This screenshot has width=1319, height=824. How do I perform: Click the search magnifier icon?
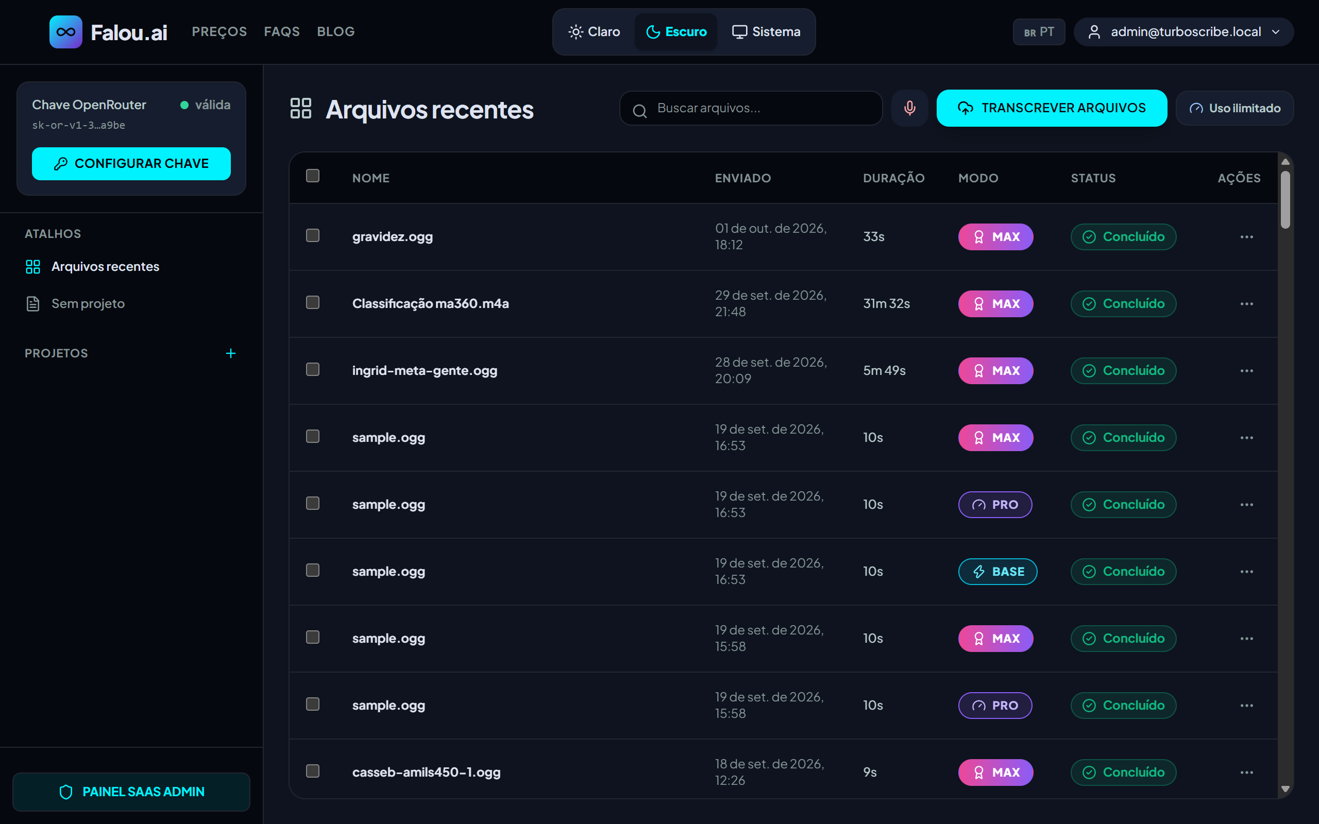[639, 111]
